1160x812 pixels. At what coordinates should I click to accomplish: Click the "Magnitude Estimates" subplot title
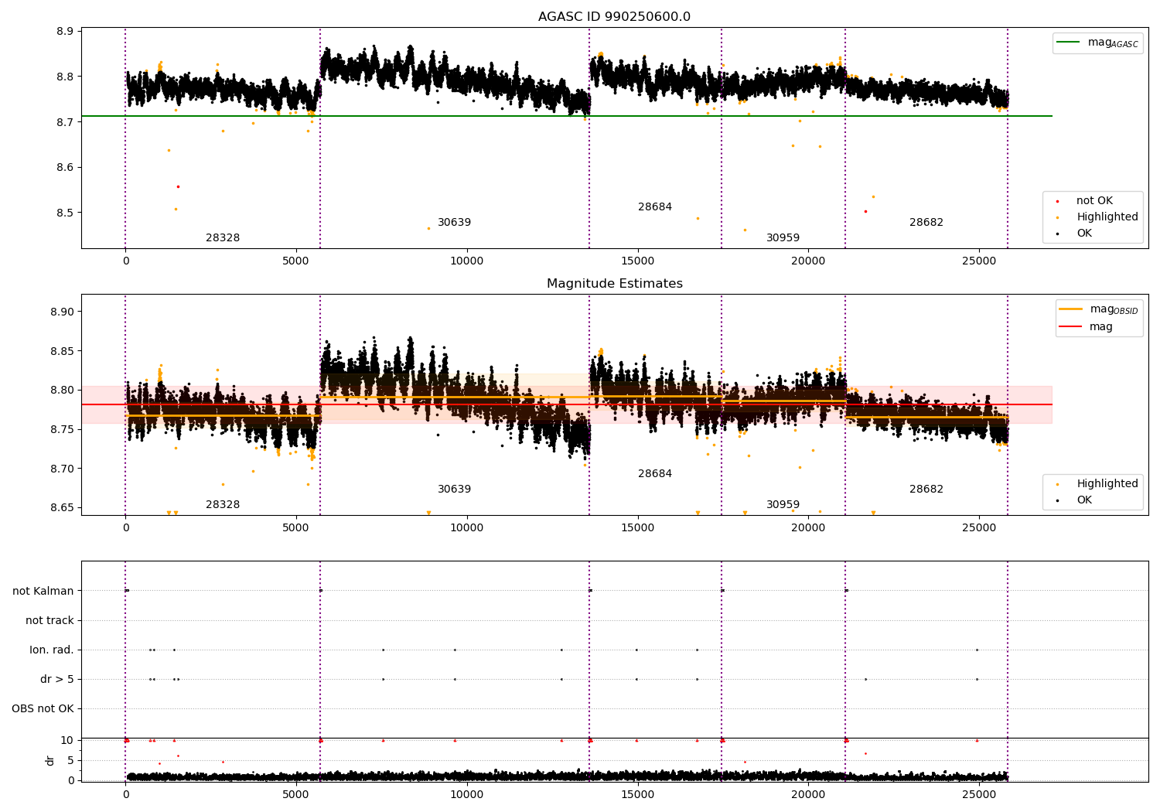point(614,284)
